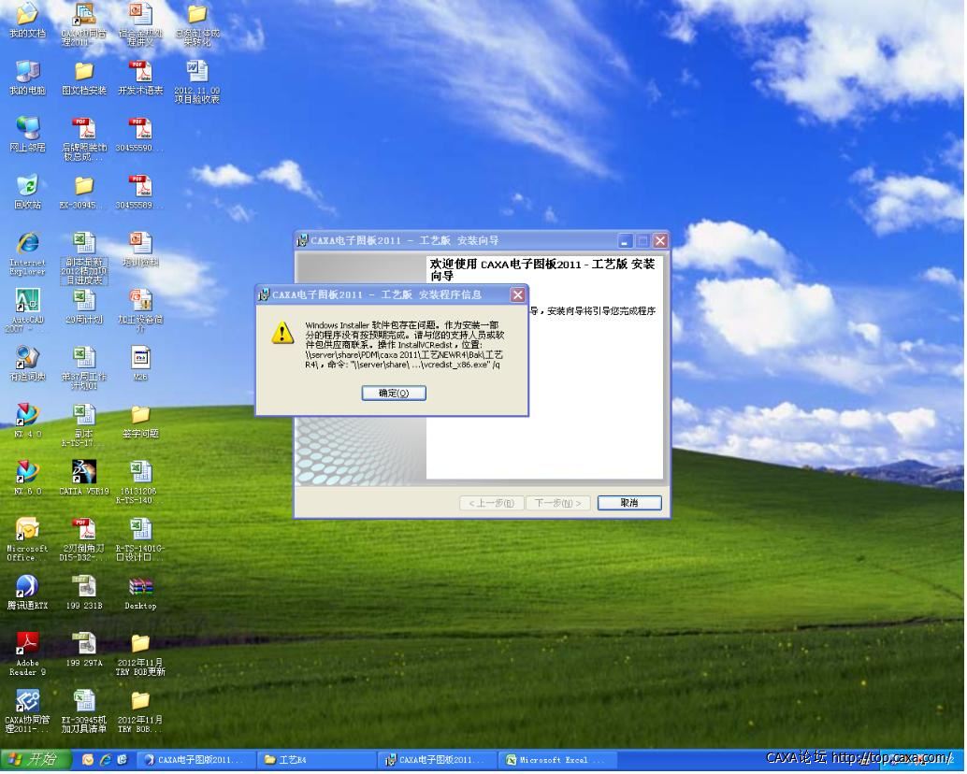This screenshot has height=774, width=967.
Task: Select the Internet Explorer desktop icon
Action: click(27, 252)
